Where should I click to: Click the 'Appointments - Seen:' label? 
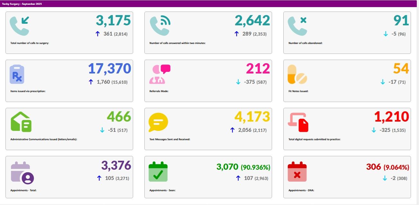click(x=162, y=190)
